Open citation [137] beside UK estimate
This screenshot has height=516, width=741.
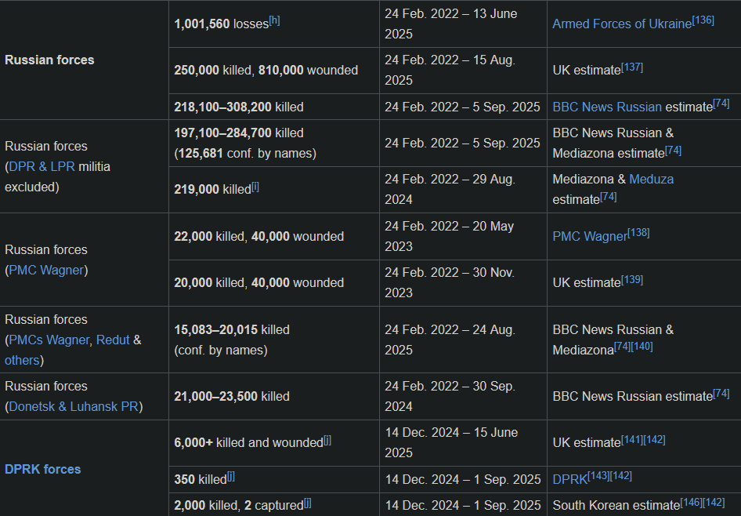632,67
